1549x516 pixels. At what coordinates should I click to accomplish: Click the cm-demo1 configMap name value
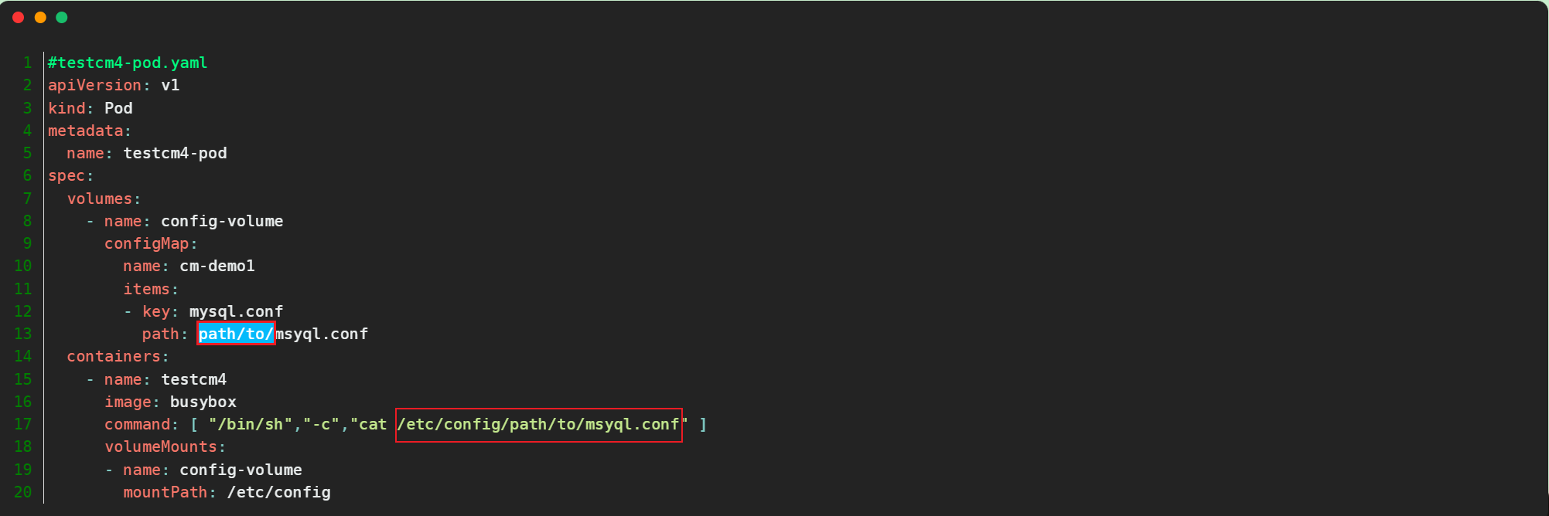pos(217,266)
